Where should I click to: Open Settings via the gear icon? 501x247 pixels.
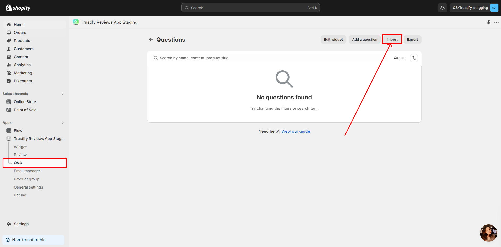(x=9, y=224)
